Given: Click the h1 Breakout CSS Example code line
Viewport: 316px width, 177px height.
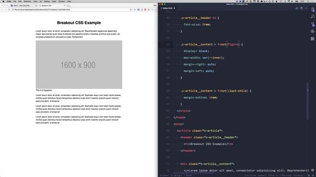Looking at the screenshot, I should click(x=208, y=144).
